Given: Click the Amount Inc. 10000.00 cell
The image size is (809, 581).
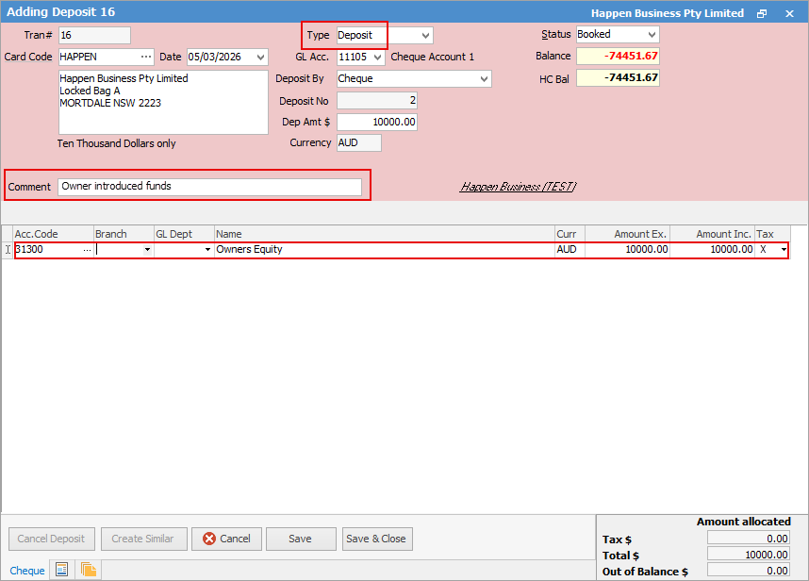Looking at the screenshot, I should click(713, 250).
